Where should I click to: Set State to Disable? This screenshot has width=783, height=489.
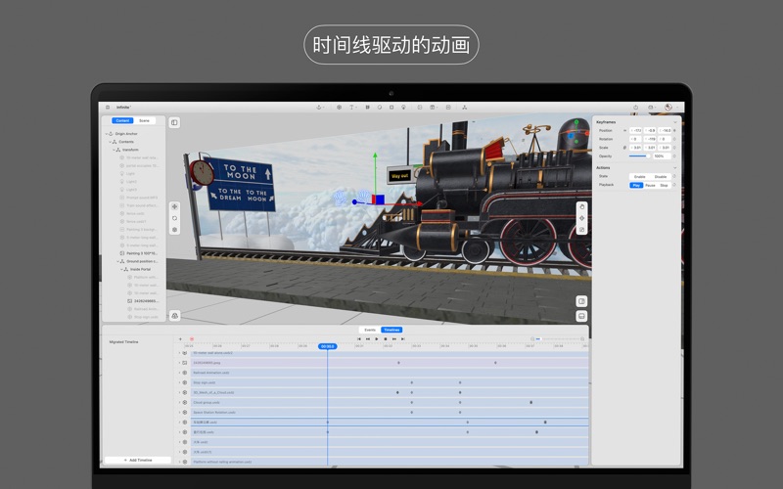click(x=661, y=177)
